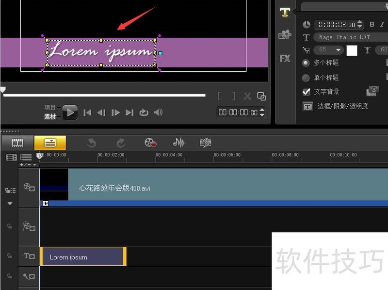Click the title duration timecode field
The width and height of the screenshot is (388, 290).
point(337,25)
